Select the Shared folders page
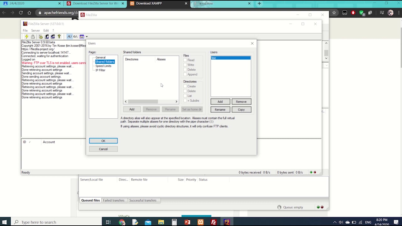The height and width of the screenshot is (226, 402). (105, 62)
